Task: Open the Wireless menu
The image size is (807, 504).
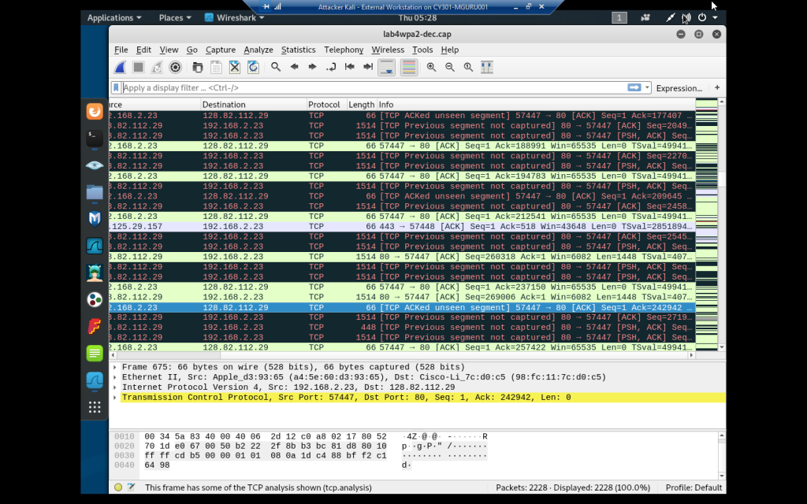Action: [388, 50]
